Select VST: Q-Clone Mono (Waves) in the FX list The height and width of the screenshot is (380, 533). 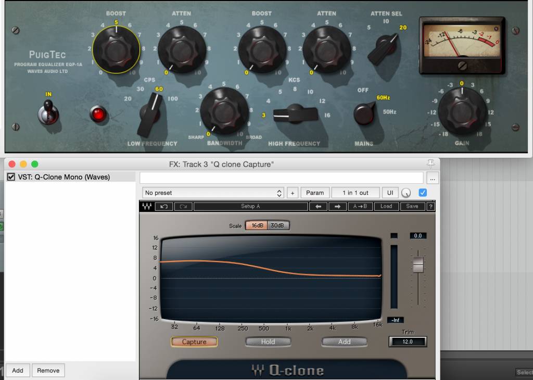pyautogui.click(x=70, y=177)
